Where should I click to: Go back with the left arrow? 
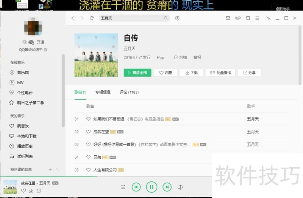tap(73, 18)
